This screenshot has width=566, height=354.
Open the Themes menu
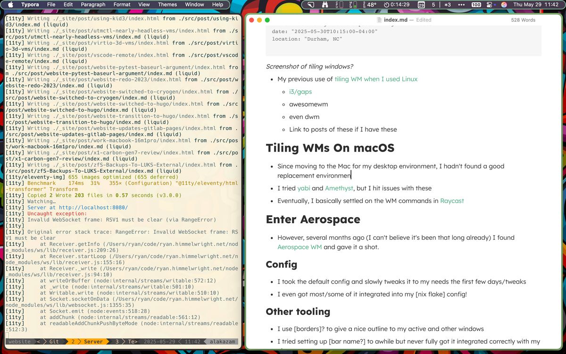click(167, 5)
